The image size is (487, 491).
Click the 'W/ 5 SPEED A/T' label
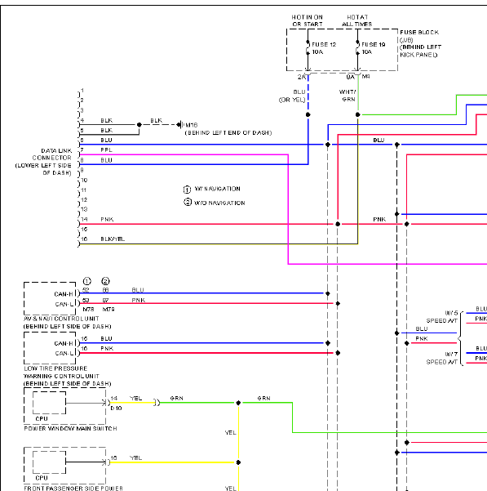pos(441,317)
